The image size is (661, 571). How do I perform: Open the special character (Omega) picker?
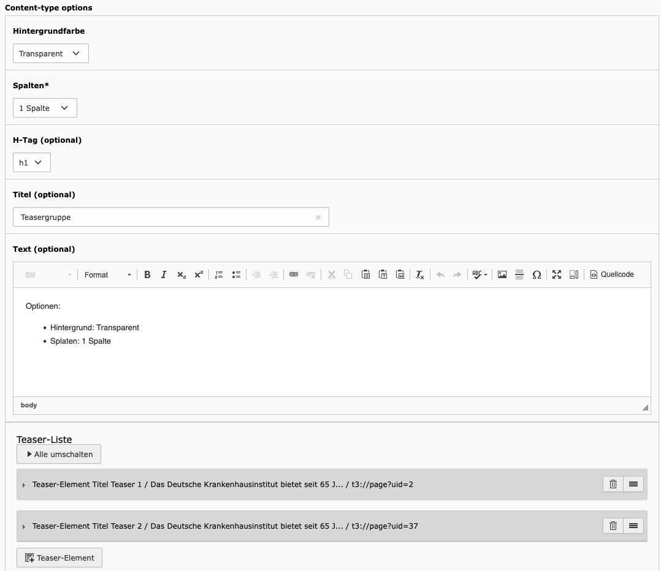537,275
